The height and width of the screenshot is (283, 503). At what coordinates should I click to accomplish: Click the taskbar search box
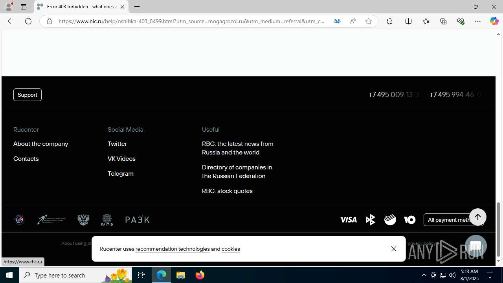point(75,275)
